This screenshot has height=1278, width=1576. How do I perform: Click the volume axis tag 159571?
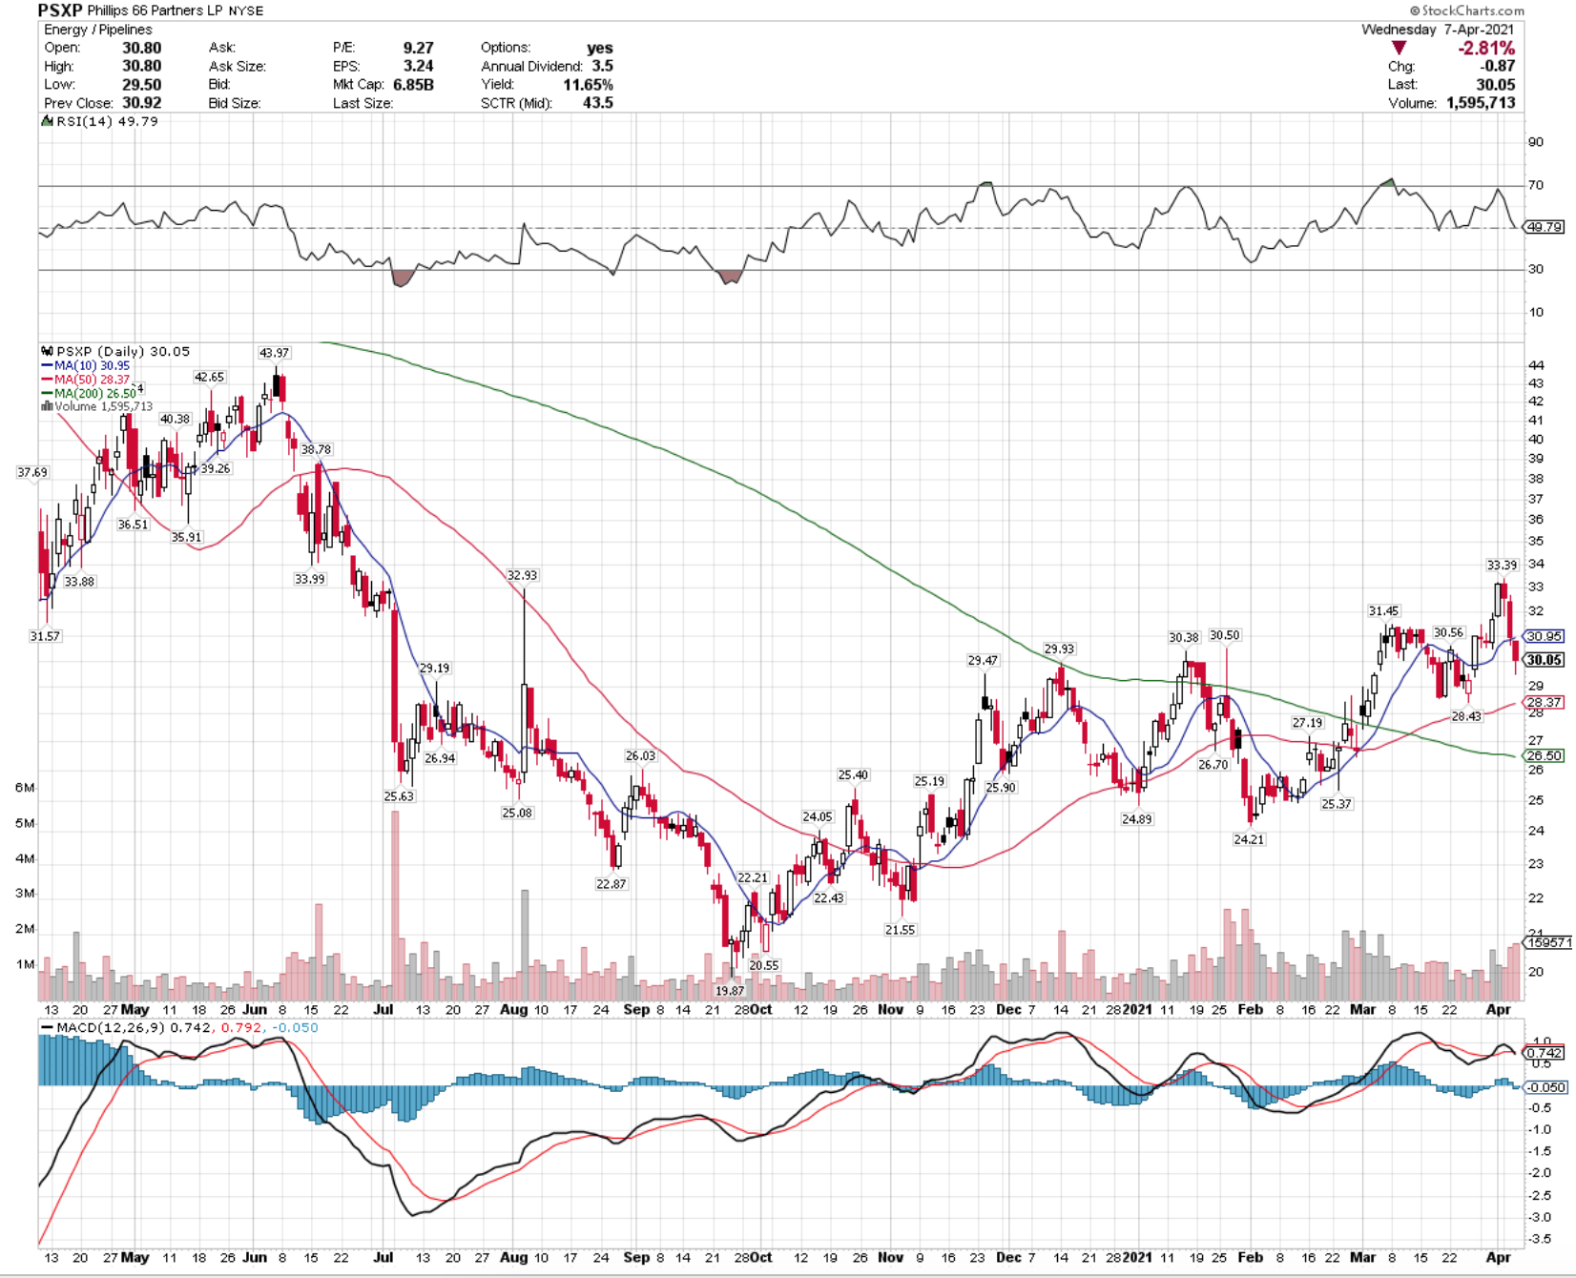coord(1548,942)
